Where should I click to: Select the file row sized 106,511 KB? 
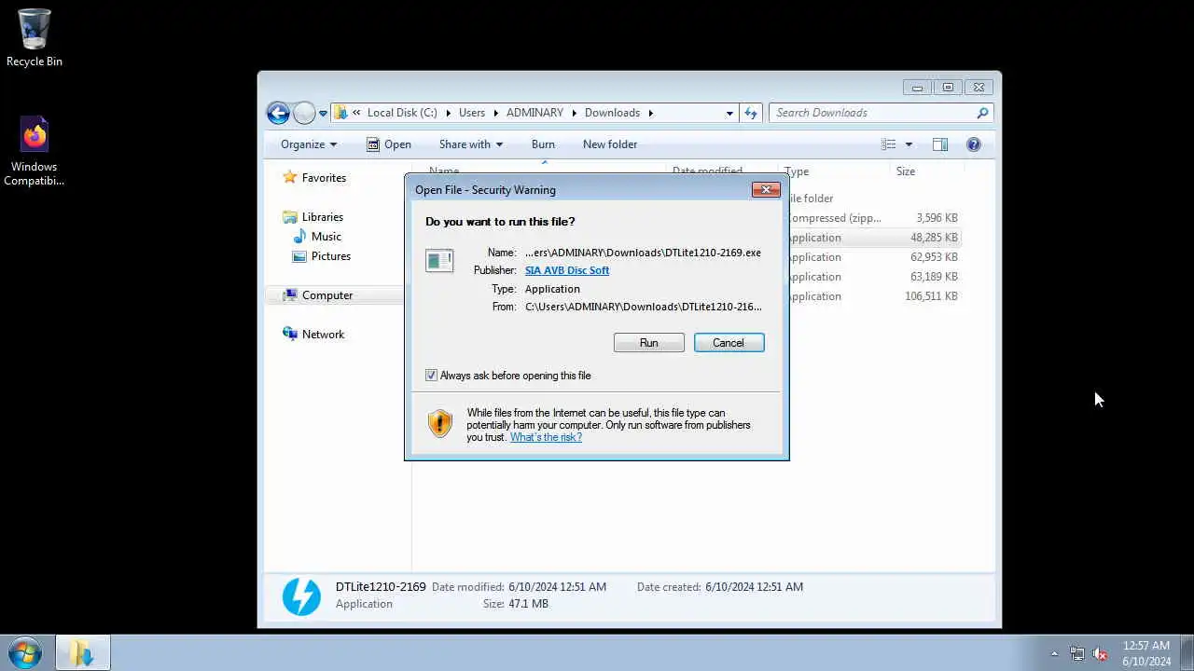coord(874,296)
